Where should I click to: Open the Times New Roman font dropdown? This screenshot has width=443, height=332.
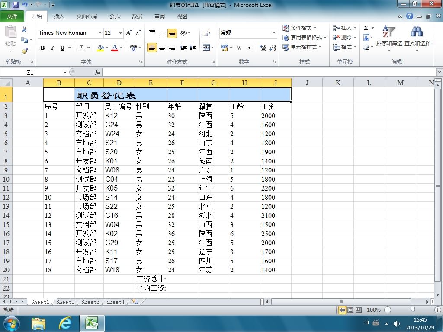coord(100,33)
